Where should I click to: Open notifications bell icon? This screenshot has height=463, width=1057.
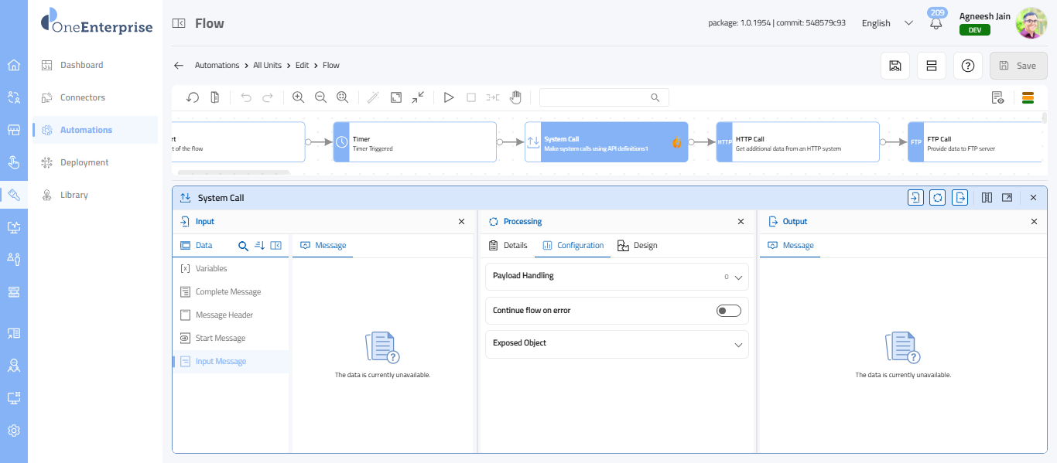click(x=936, y=23)
